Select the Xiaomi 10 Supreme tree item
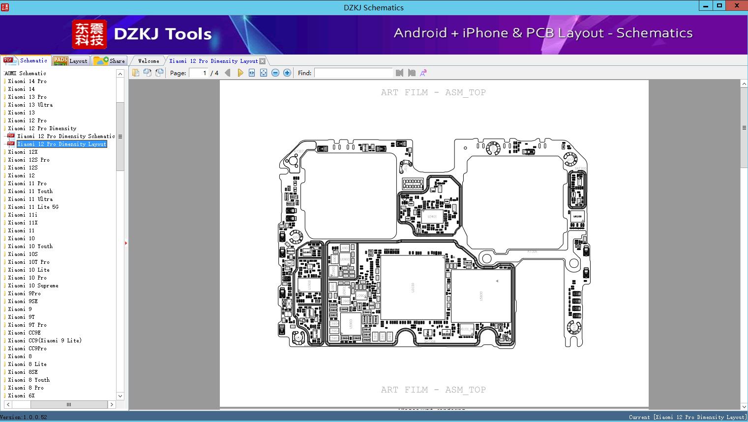This screenshot has height=422, width=748. (x=33, y=285)
